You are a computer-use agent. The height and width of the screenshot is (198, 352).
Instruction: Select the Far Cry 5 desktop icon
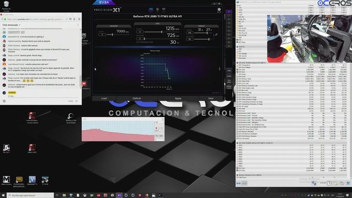[x=6, y=148]
